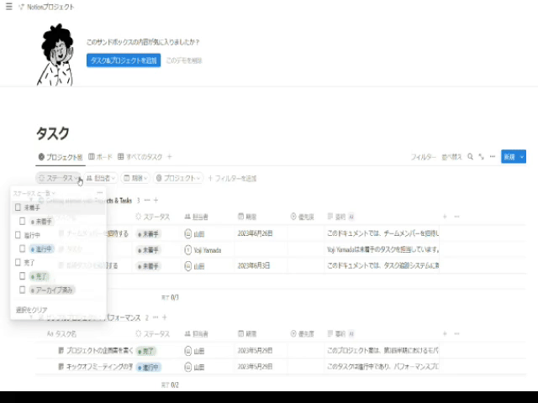Image resolution: width=538 pixels, height=403 pixels.
Task: Open three-dots menu in status filter popup
Action: click(x=100, y=193)
